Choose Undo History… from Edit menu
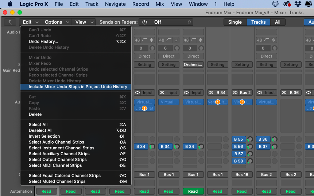This screenshot has height=196, width=314. pyautogui.click(x=76, y=42)
